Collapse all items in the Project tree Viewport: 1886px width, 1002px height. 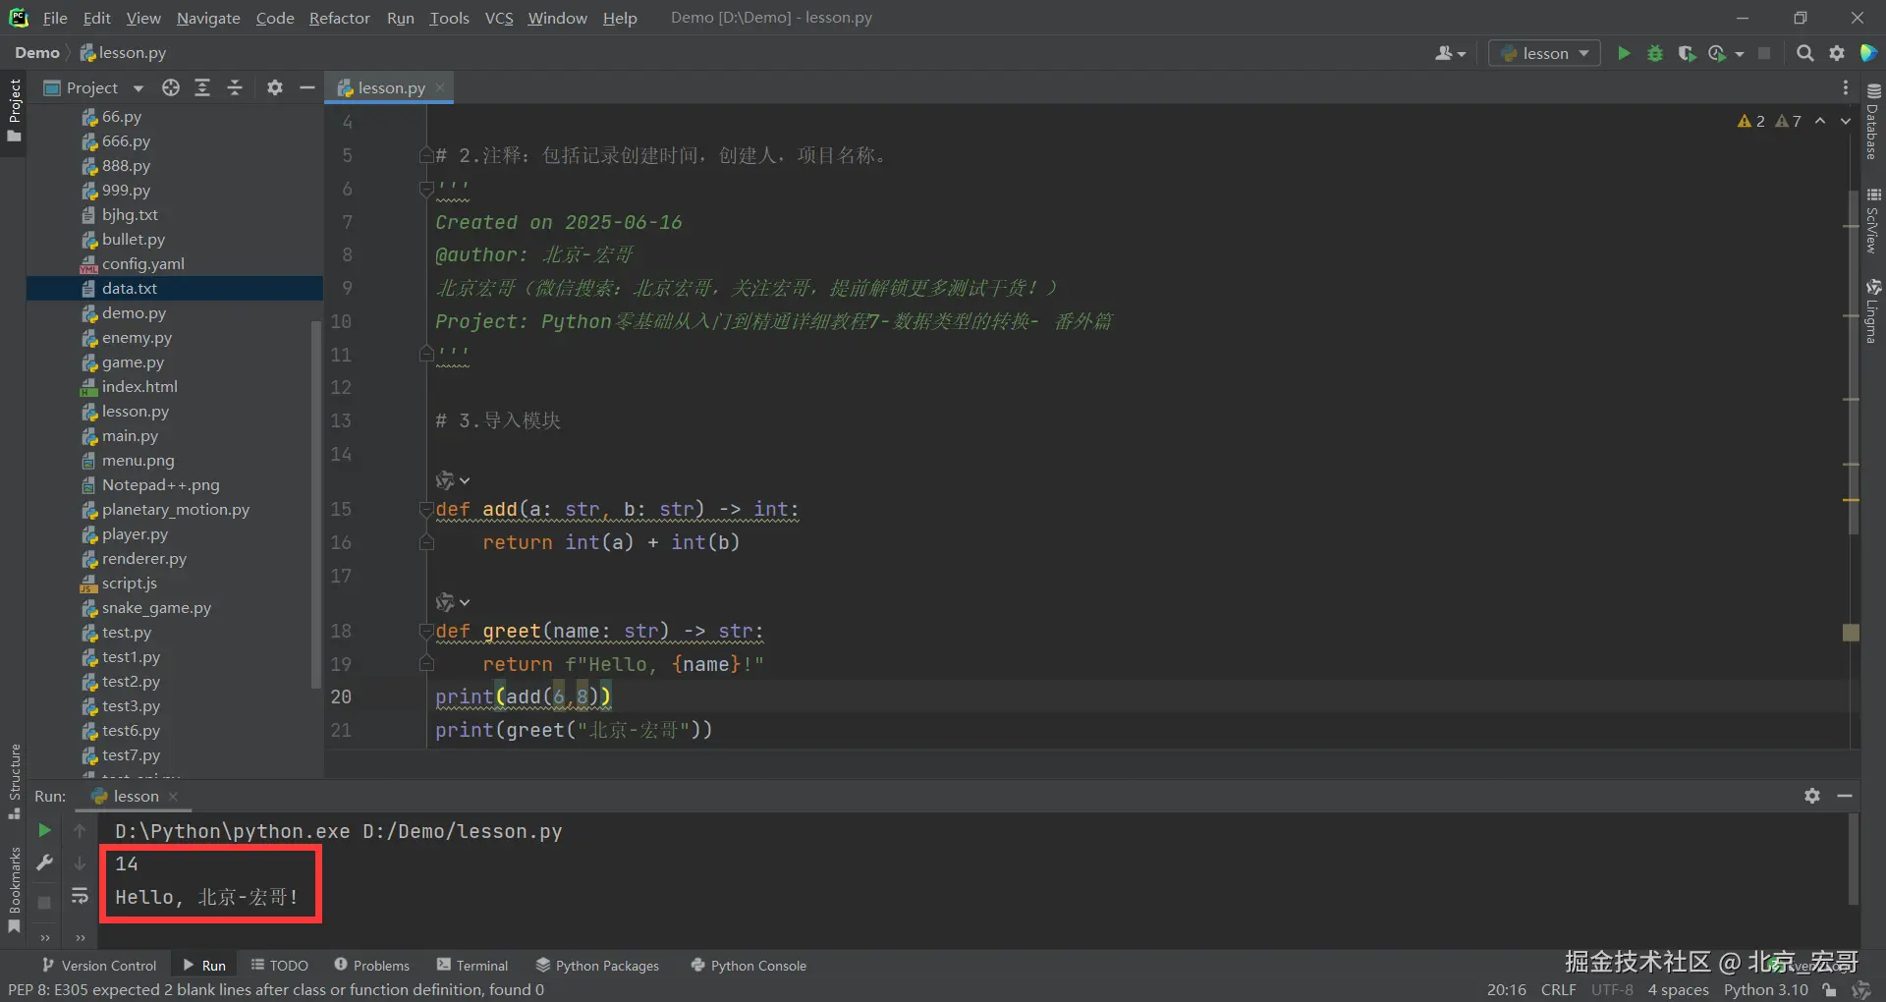point(235,87)
